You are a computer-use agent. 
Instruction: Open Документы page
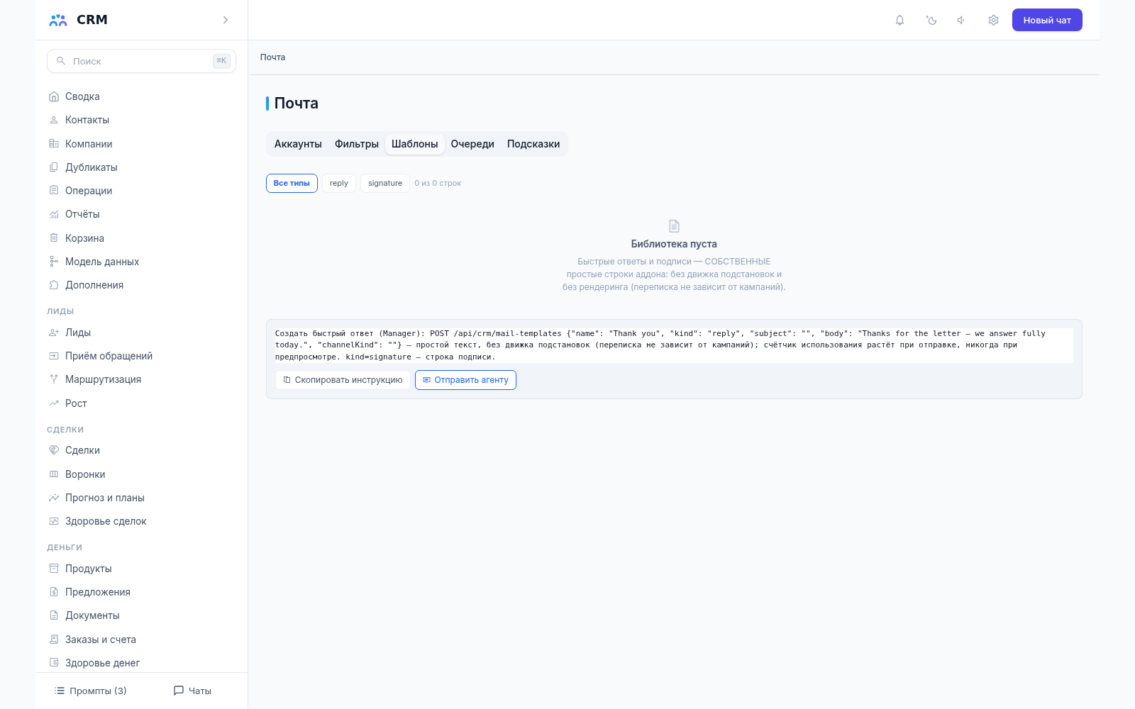(x=141, y=615)
